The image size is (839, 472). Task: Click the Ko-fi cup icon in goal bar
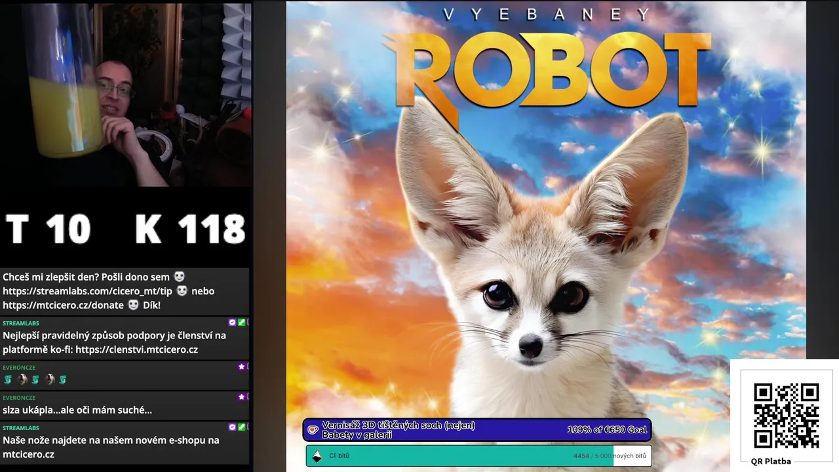(x=314, y=430)
